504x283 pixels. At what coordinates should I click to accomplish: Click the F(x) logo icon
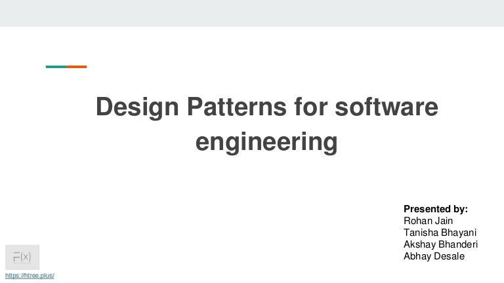(22, 257)
